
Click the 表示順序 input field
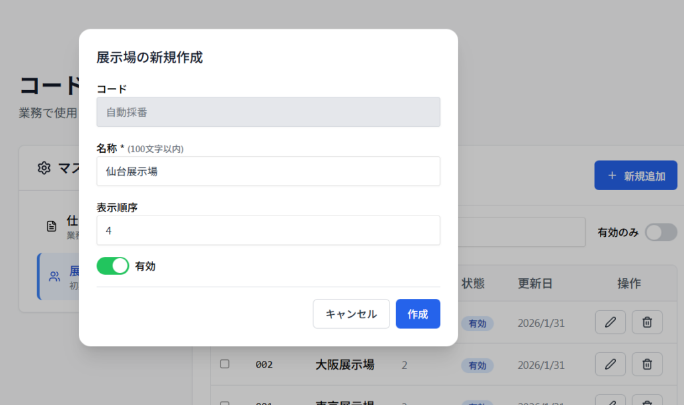(x=268, y=230)
